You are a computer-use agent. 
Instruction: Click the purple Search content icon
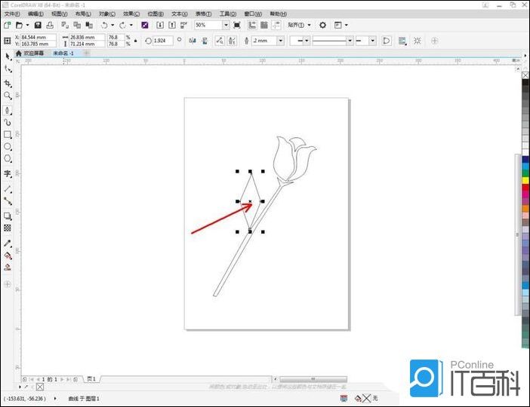click(145, 25)
